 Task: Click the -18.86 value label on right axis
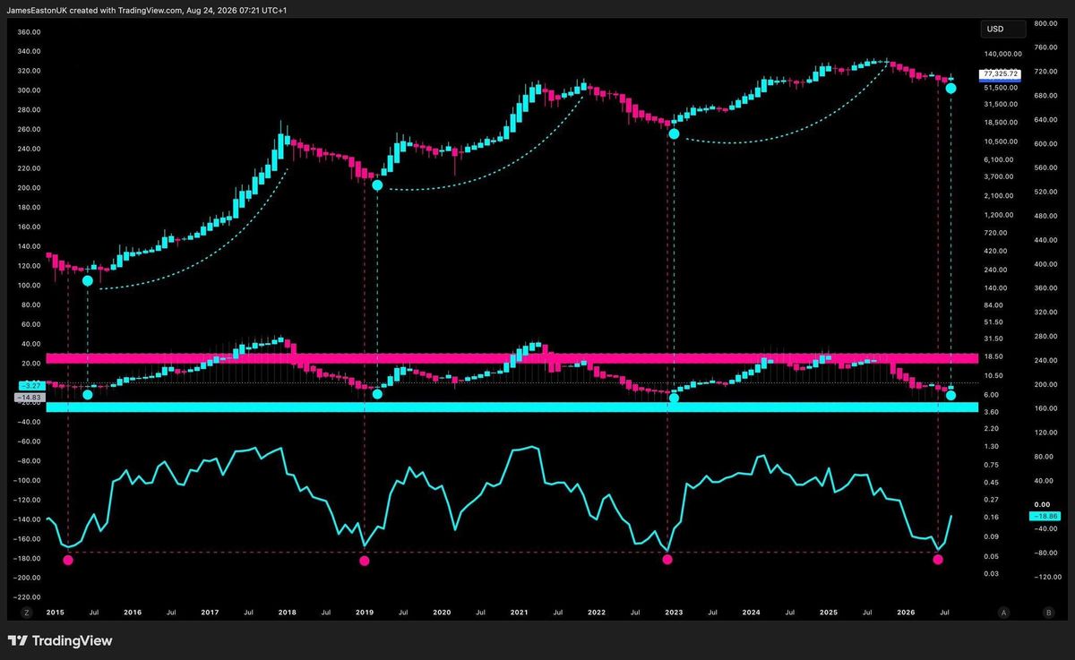[1045, 517]
